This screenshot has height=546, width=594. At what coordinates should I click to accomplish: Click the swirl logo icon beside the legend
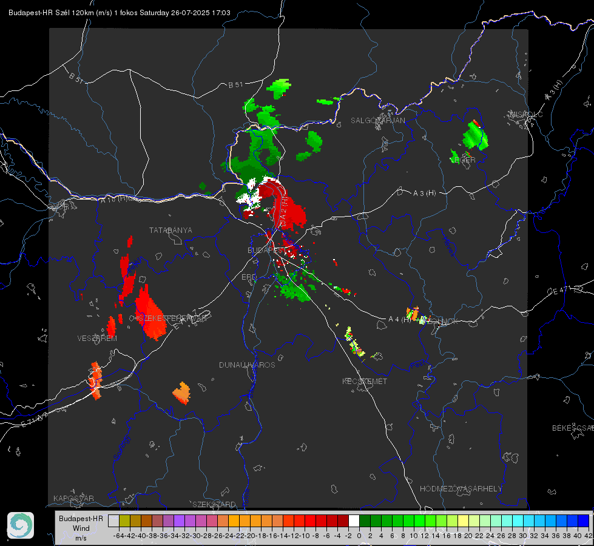pyautogui.click(x=21, y=525)
